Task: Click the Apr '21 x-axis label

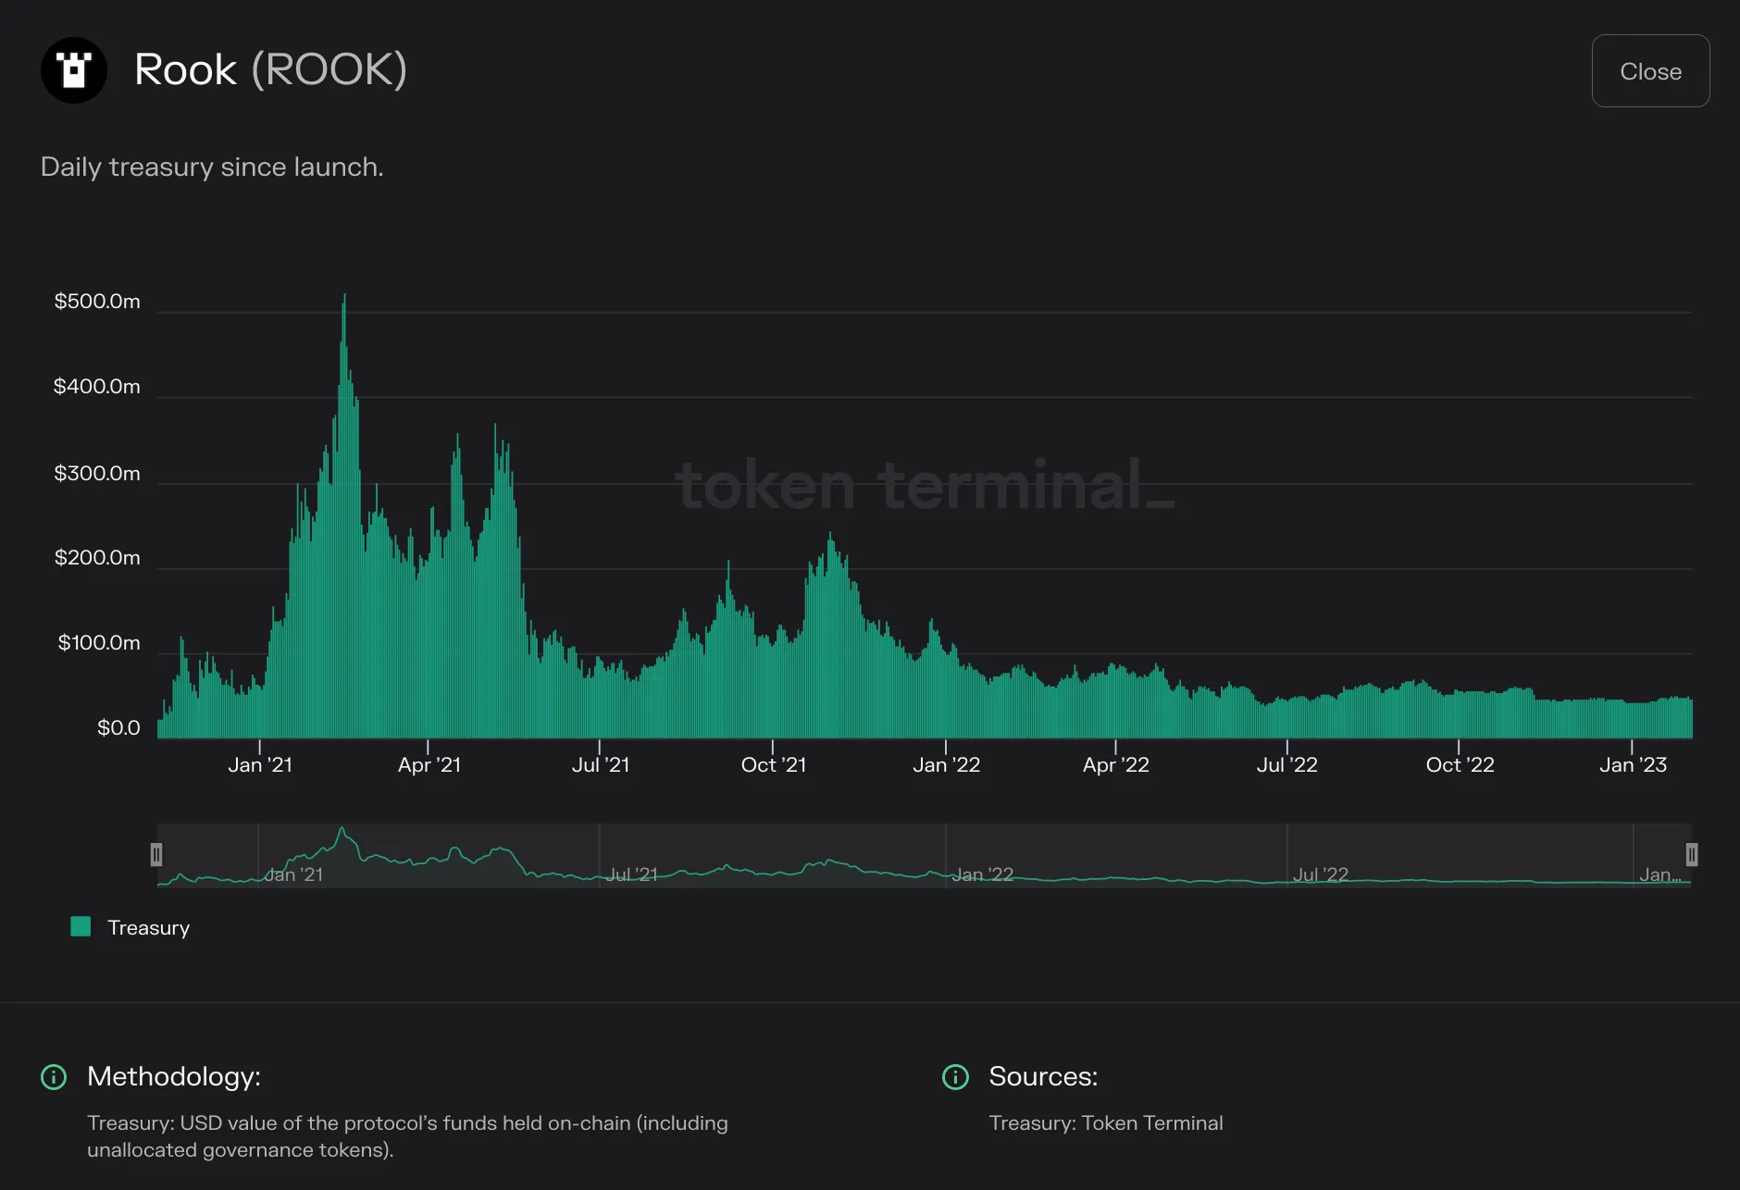Action: (x=429, y=765)
